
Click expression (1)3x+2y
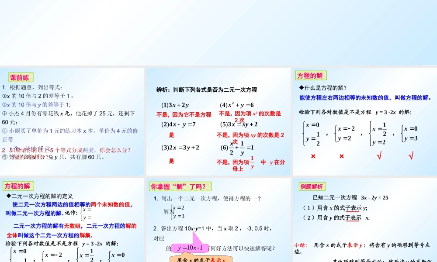[175, 105]
